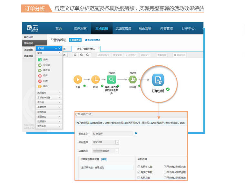Minimize the 工具栏 panel with the dash icon
The image size is (245, 184).
point(56,48)
